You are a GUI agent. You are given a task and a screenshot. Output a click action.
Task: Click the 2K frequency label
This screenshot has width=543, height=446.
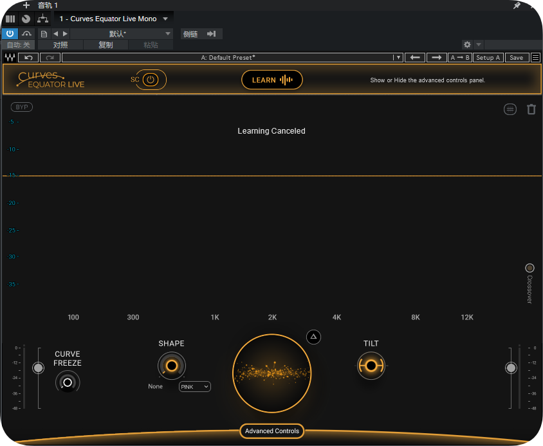(x=273, y=317)
